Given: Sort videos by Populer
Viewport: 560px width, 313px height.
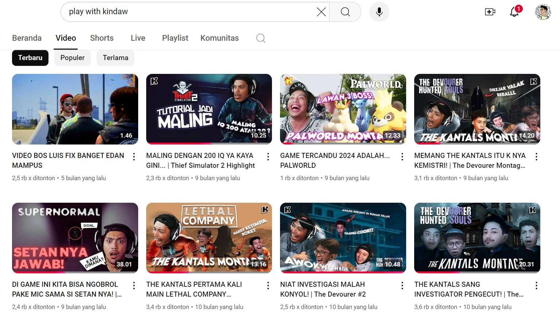Looking at the screenshot, I should tap(72, 58).
